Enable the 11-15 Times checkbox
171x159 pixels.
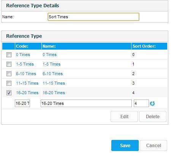coord(9,83)
